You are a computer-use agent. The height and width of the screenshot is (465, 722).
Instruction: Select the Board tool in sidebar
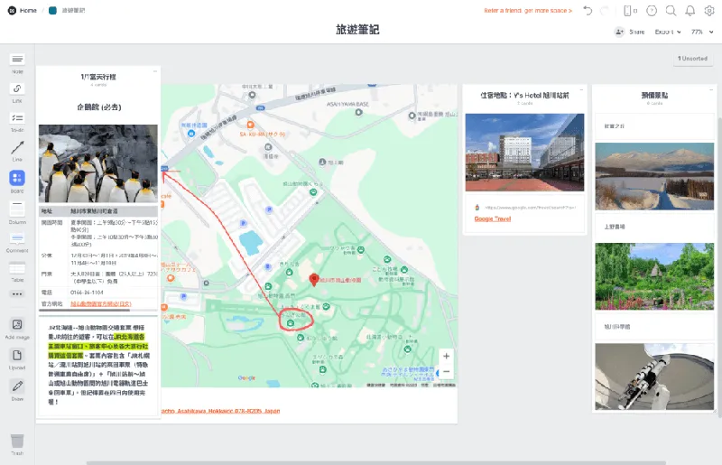coord(17,178)
